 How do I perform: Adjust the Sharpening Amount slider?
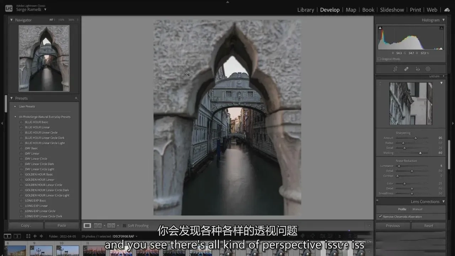tap(415, 138)
